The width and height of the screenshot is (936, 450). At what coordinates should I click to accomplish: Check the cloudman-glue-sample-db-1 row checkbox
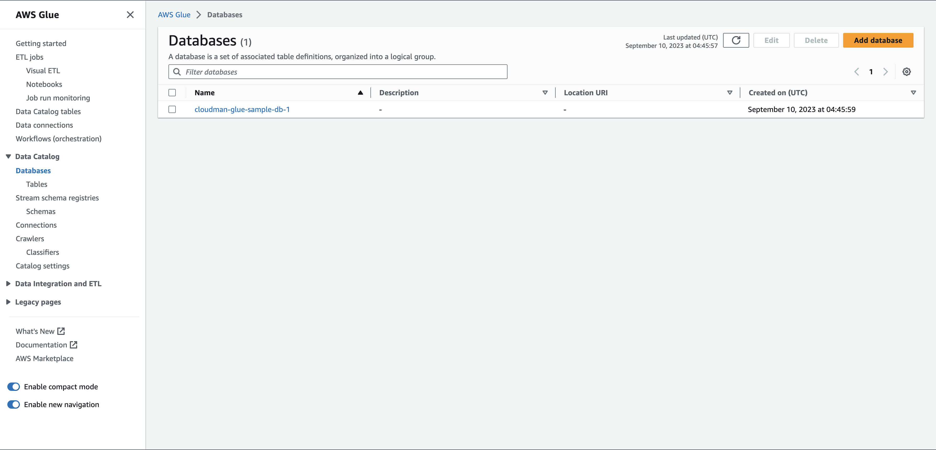tap(172, 109)
